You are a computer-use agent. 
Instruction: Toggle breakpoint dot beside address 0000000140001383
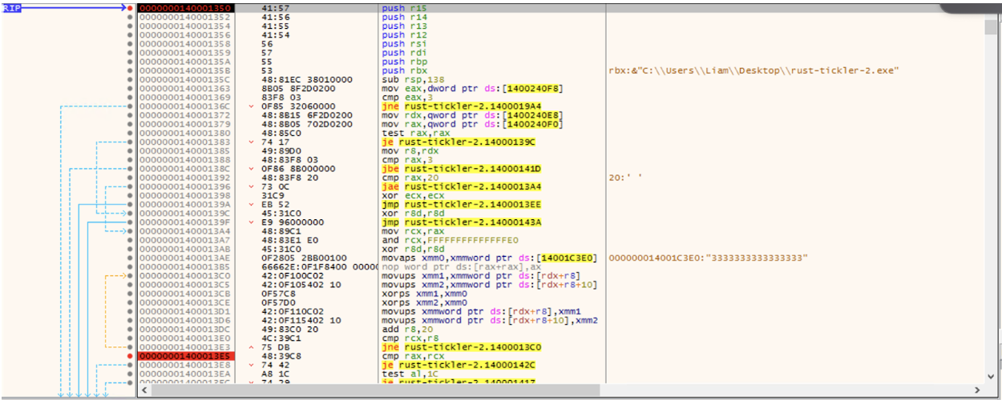pyautogui.click(x=130, y=142)
